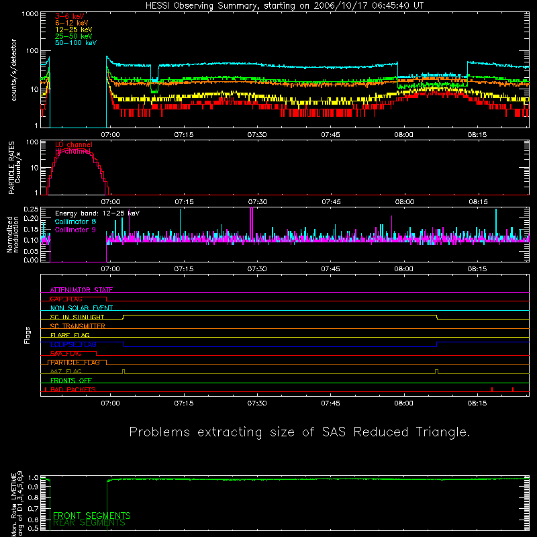Click the green '25-50 keV' legend entry

point(74,36)
